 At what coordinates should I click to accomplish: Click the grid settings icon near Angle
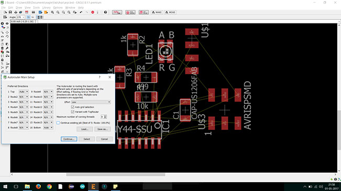click(x=5, y=17)
